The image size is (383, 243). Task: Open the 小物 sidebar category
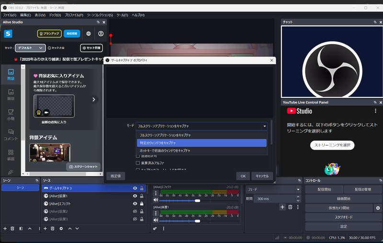tap(11, 114)
